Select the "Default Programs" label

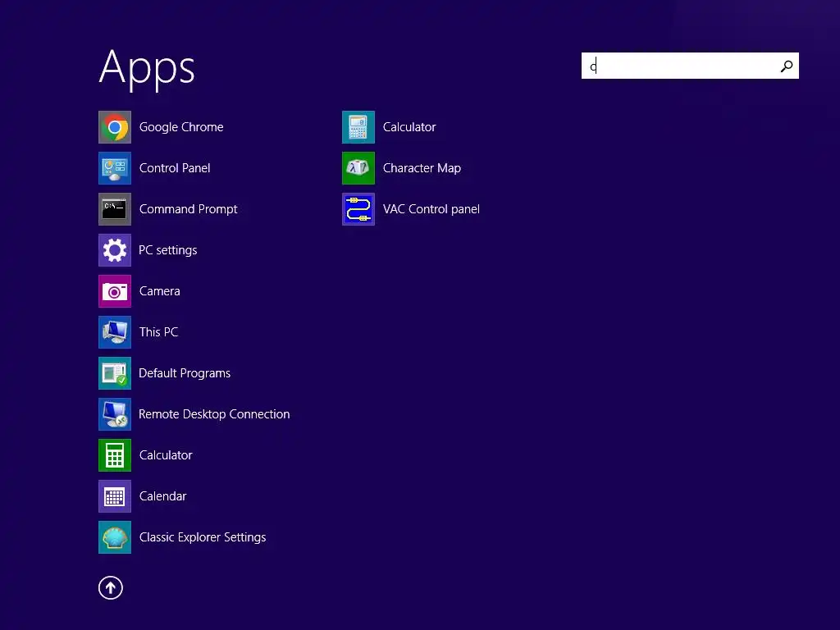click(x=185, y=373)
